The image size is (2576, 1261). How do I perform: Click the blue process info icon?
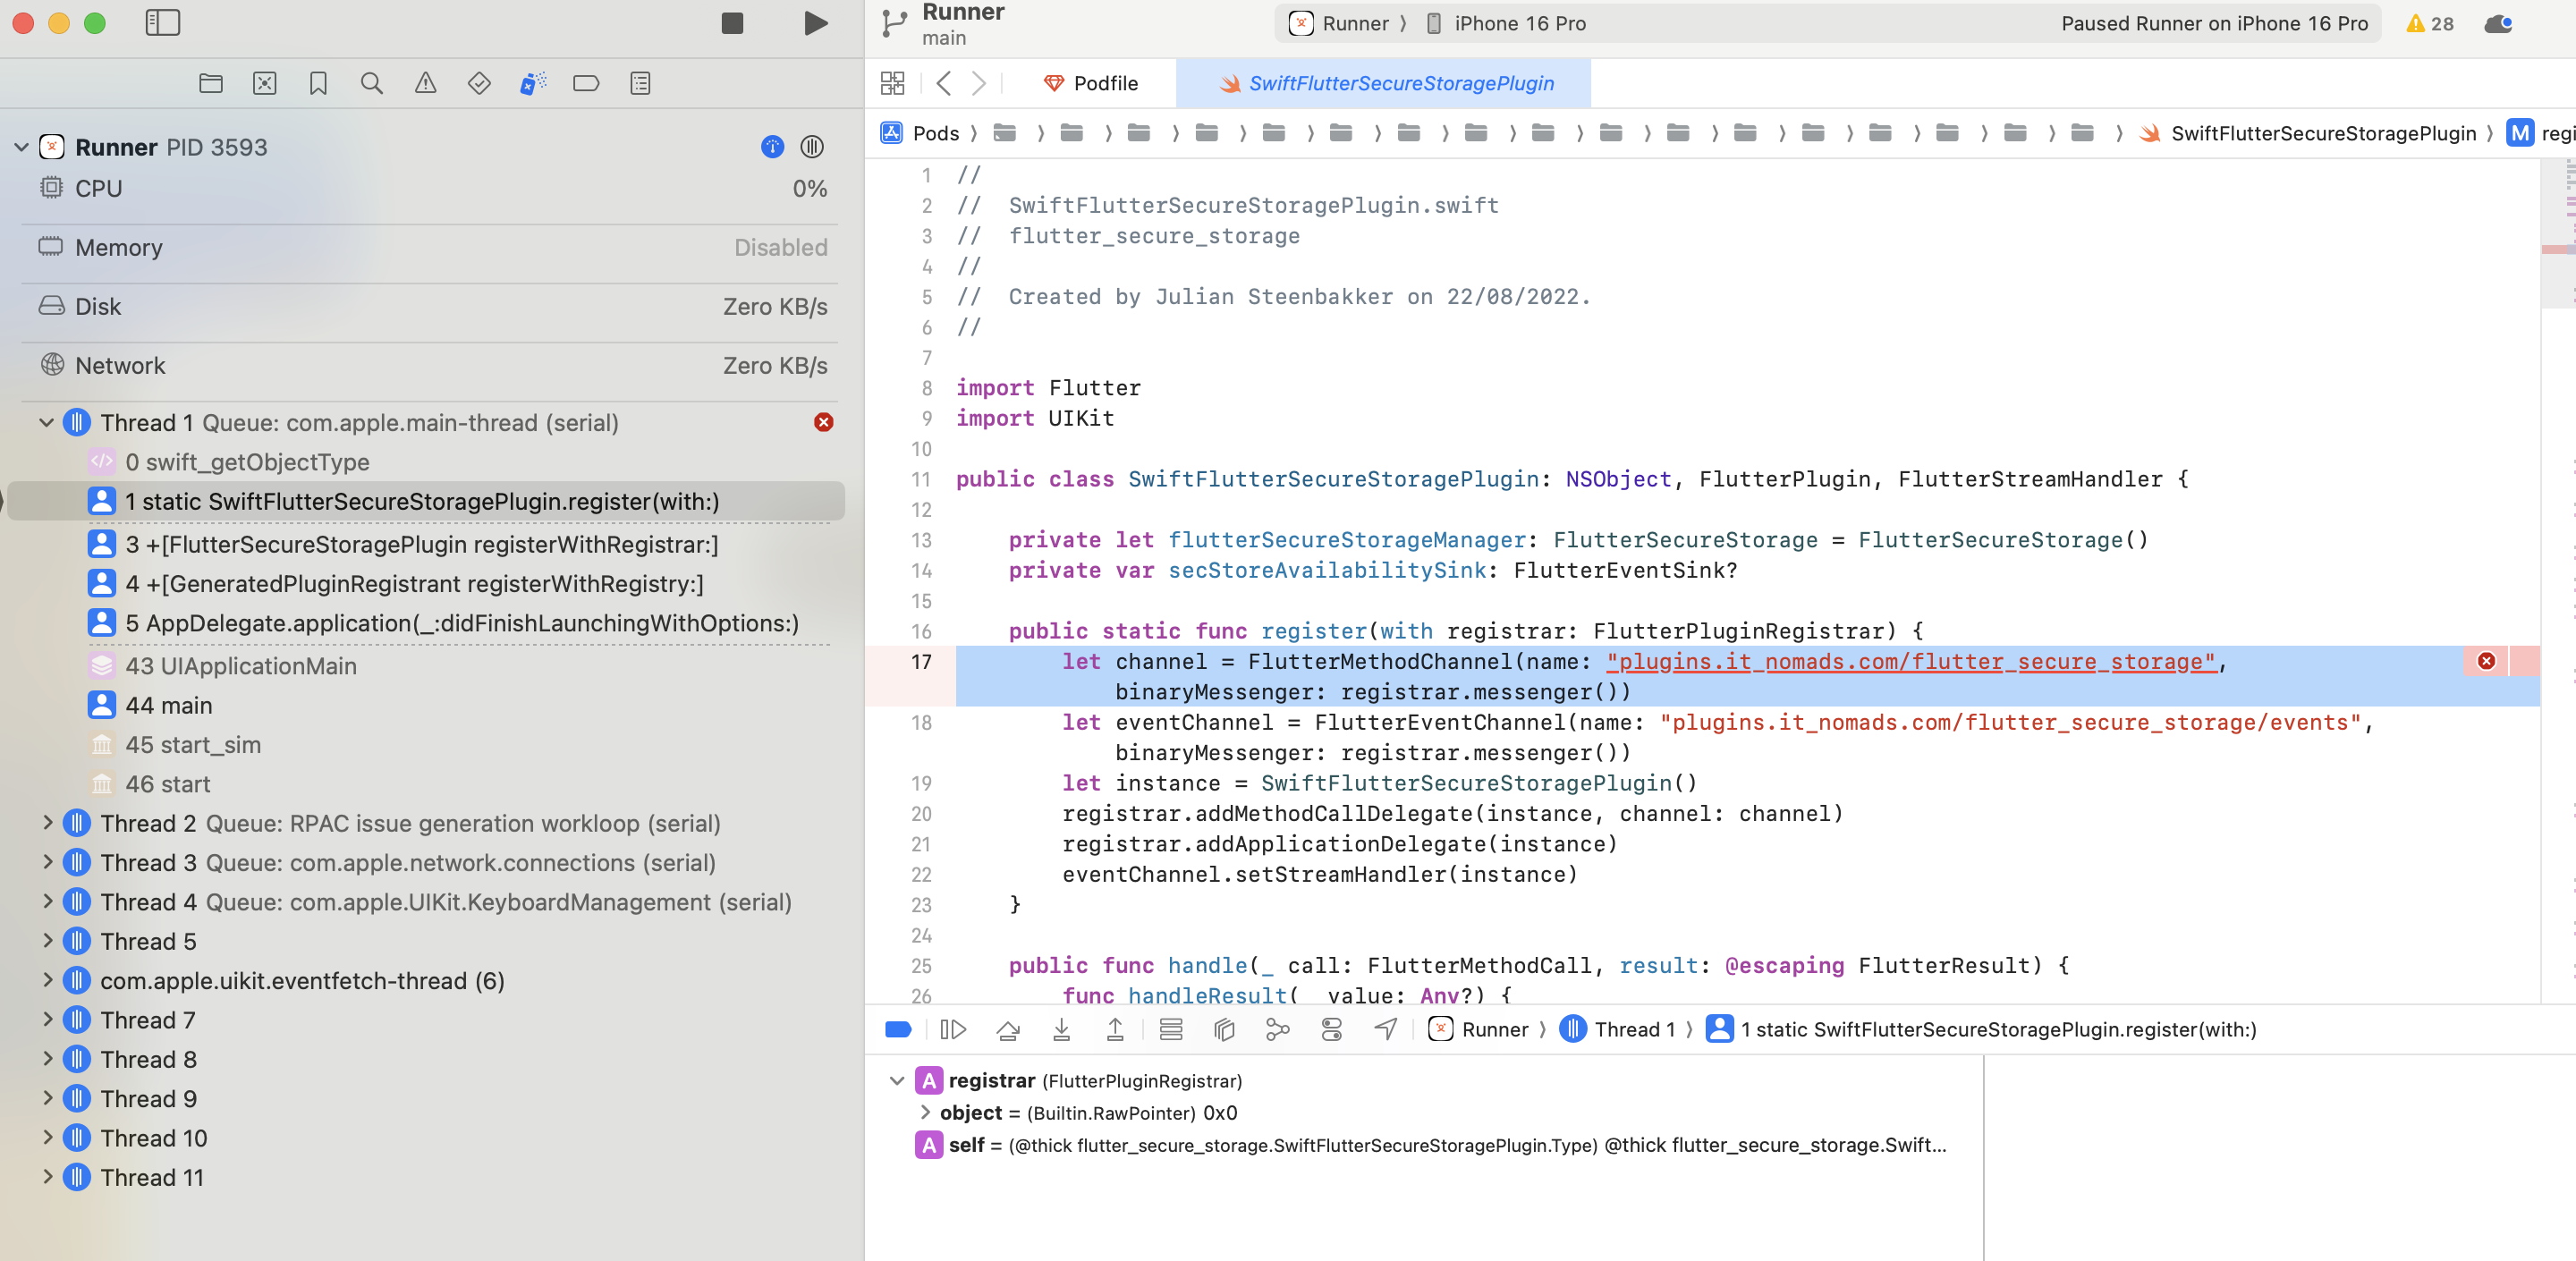click(x=772, y=147)
